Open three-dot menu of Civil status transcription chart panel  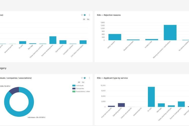click(x=89, y=15)
